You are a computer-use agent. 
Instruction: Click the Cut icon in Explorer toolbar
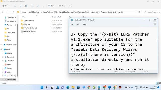point(15,6)
